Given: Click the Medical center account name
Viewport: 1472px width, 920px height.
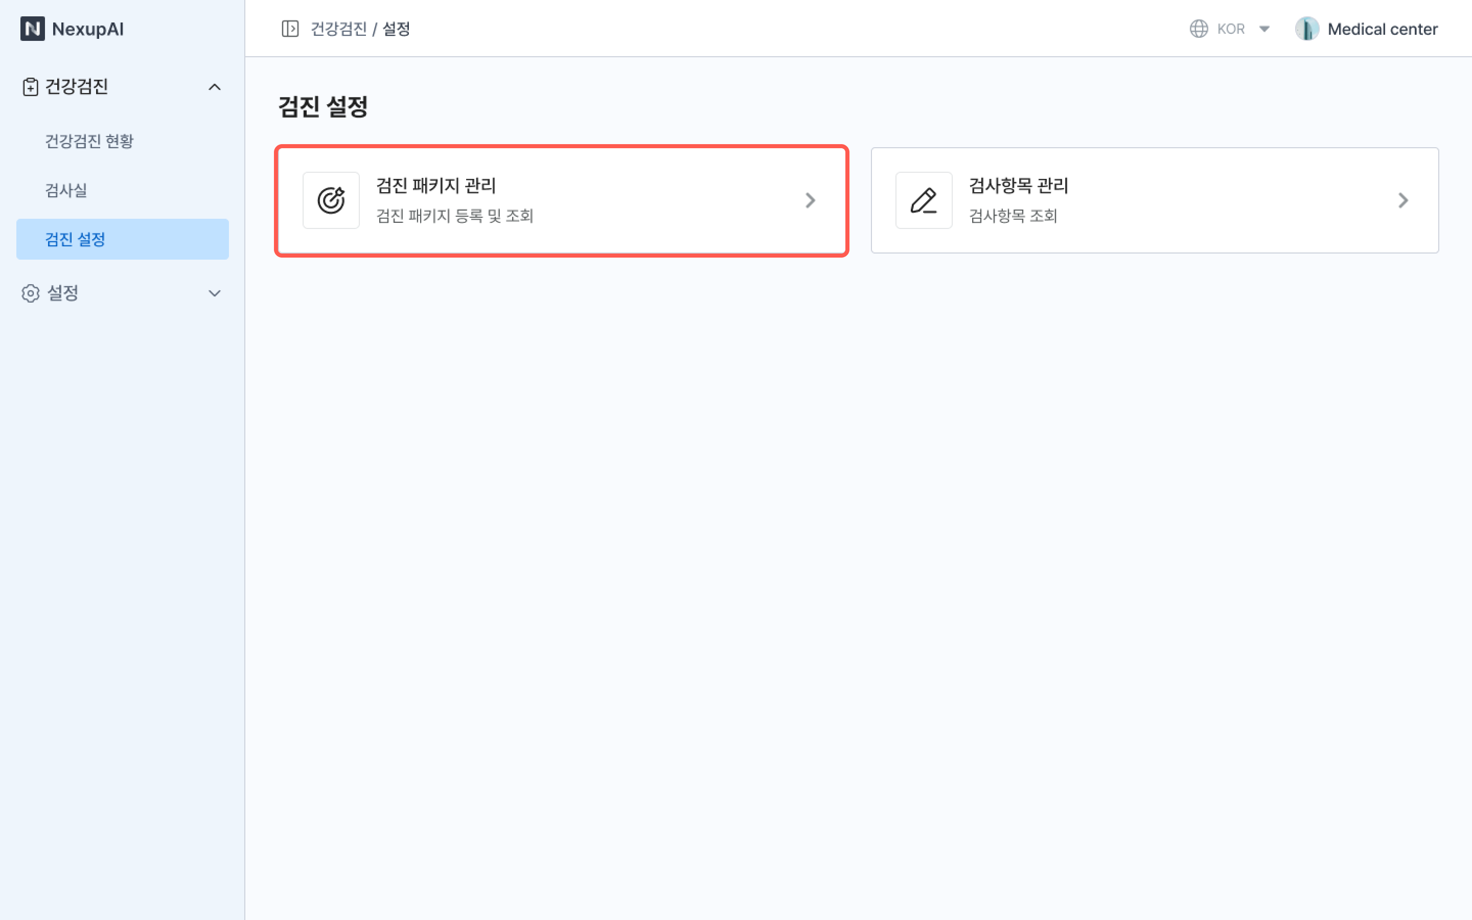Looking at the screenshot, I should pos(1382,29).
